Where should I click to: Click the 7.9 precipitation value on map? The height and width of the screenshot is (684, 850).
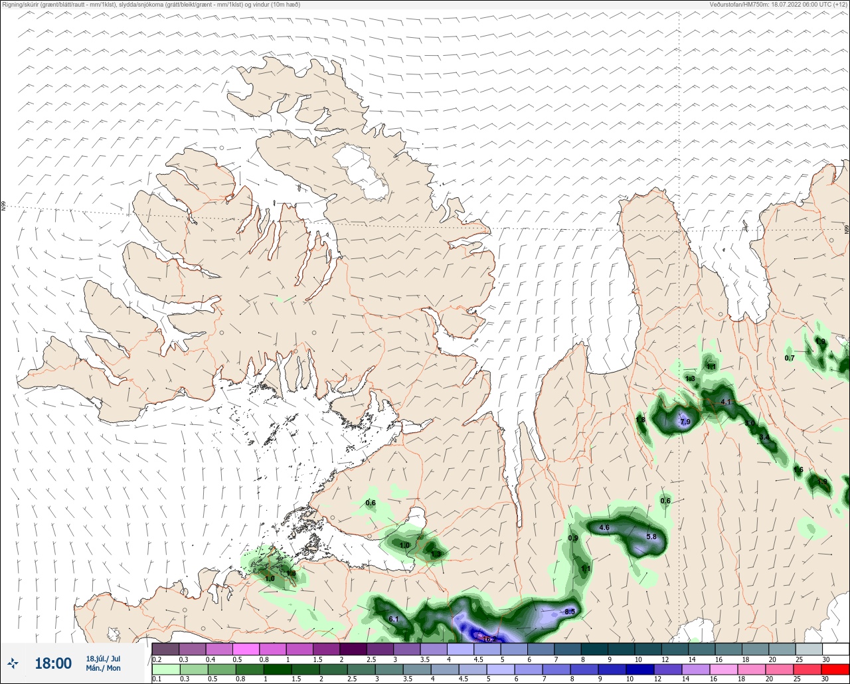tap(685, 422)
